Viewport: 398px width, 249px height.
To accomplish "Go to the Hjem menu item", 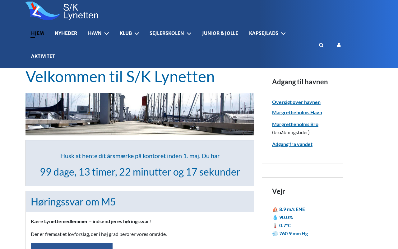I will click(x=37, y=33).
